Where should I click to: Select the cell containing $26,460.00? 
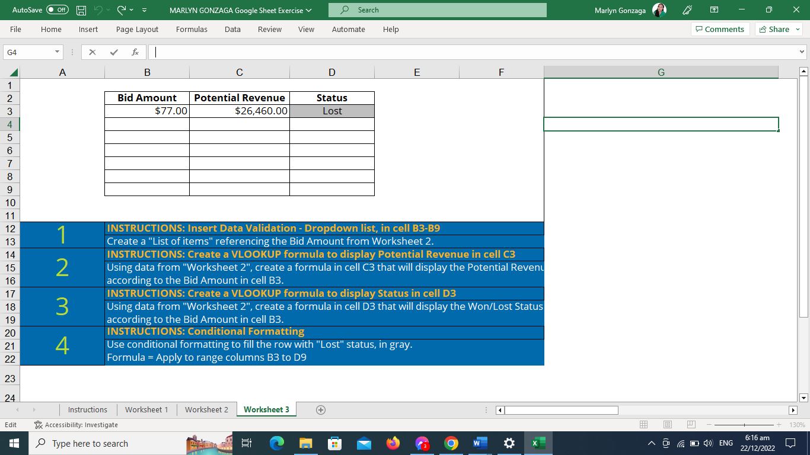240,111
